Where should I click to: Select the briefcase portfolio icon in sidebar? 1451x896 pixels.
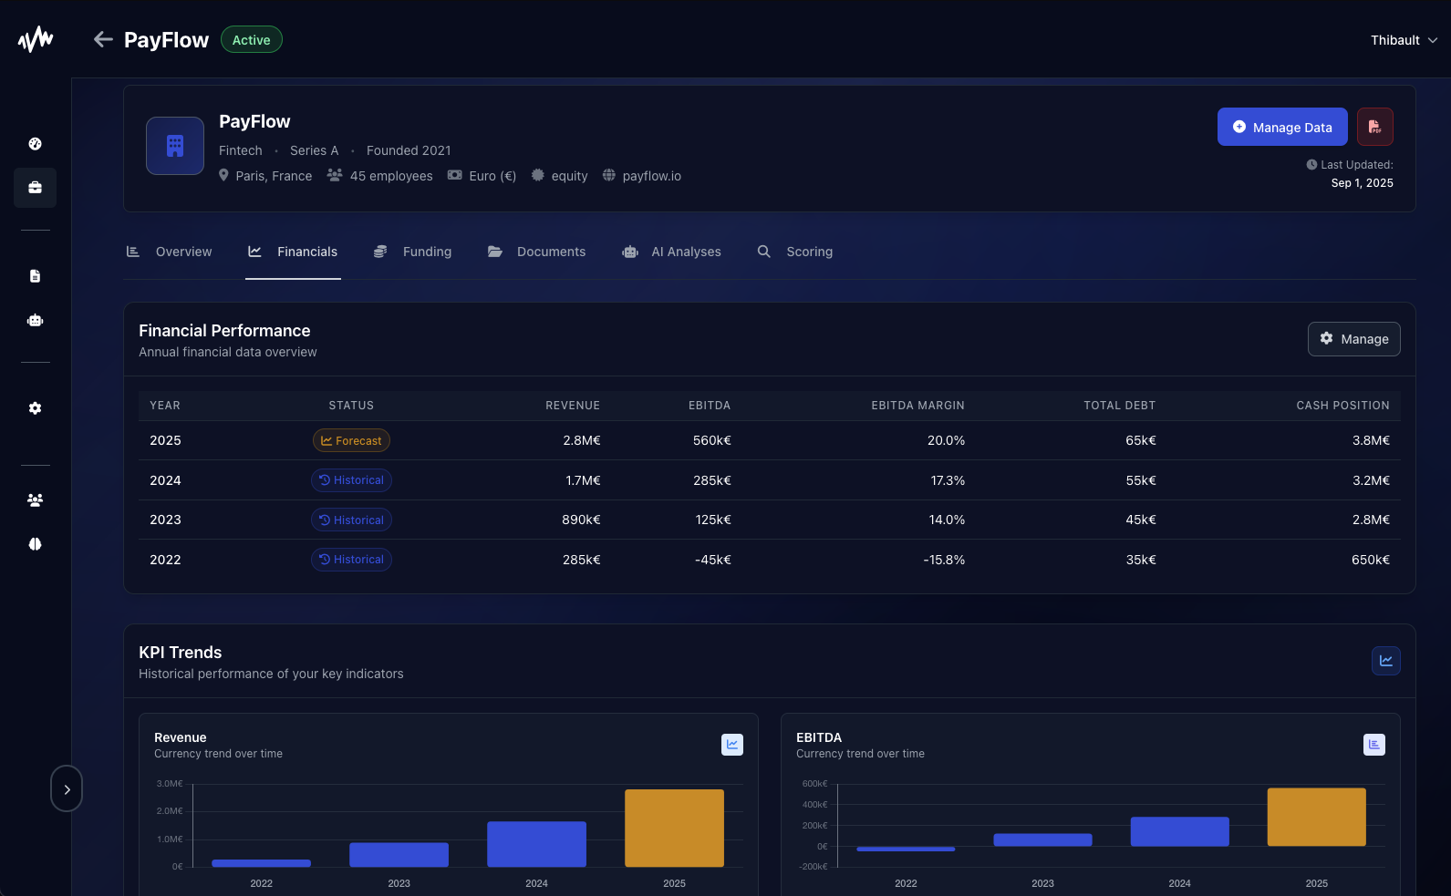click(36, 188)
